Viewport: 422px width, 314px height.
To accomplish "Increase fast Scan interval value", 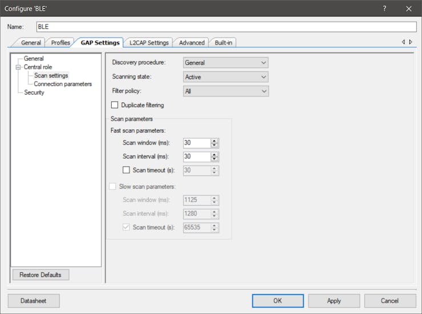I will (214, 154).
